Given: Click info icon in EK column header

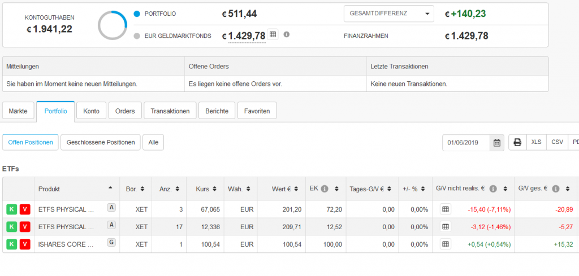Looking at the screenshot, I should pyautogui.click(x=325, y=189).
